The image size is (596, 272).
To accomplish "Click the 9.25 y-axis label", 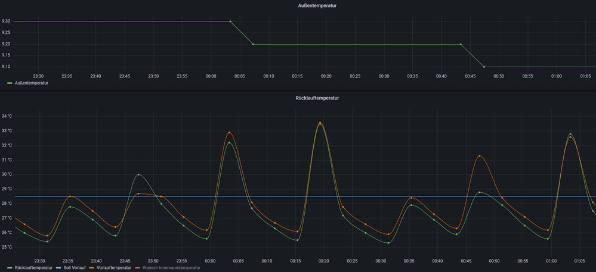I will (6, 33).
